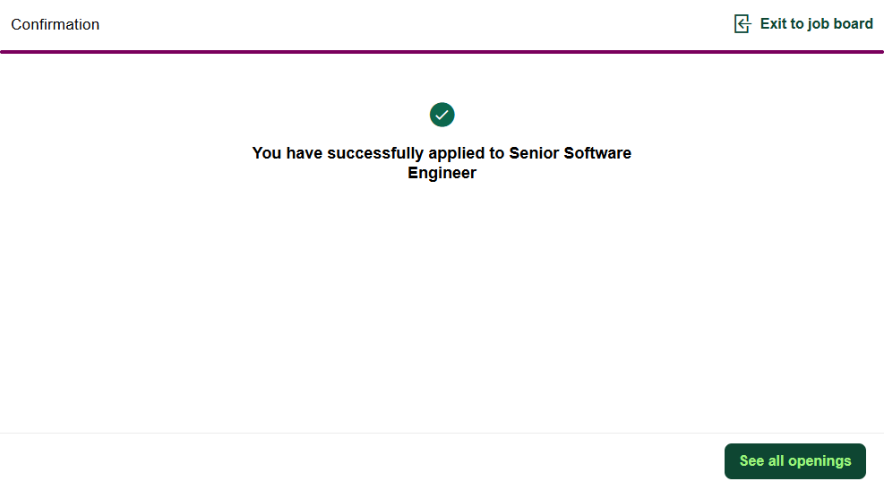Click the word 'openings' on green button
Screen dimensions: 884x490
tap(820, 461)
